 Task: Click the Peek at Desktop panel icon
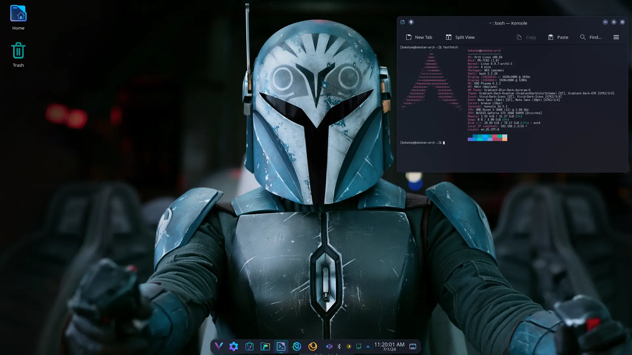(413, 346)
